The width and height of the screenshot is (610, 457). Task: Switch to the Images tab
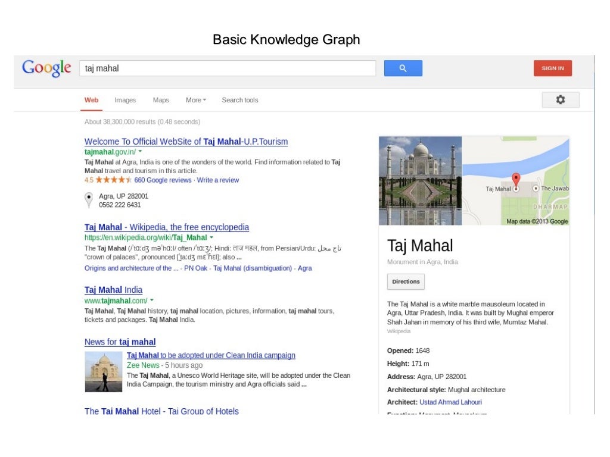tap(125, 100)
